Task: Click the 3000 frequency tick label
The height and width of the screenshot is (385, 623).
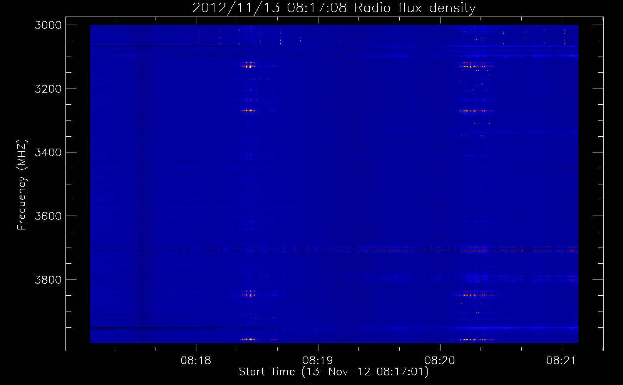Action: 48,25
